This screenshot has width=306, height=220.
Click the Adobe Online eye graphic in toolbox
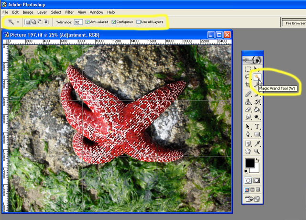click(x=252, y=60)
